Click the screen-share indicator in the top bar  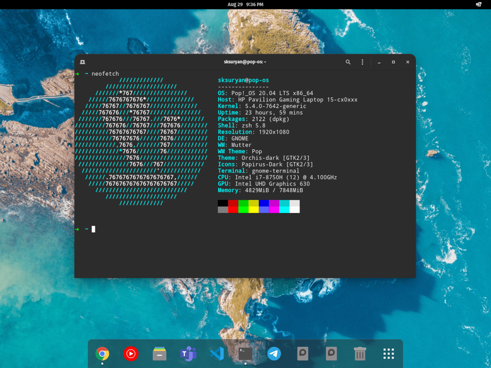point(478,4)
